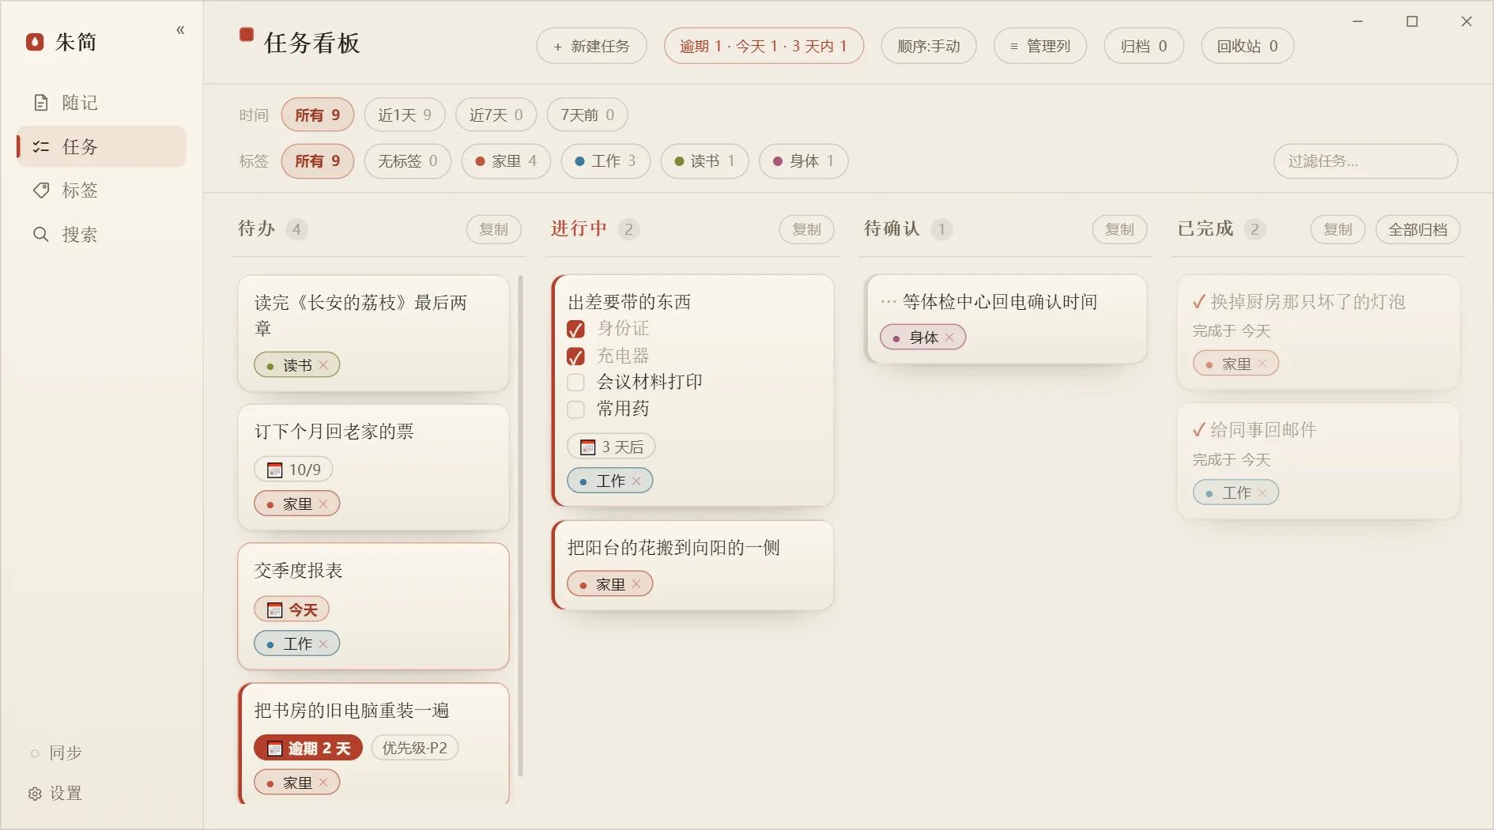Click the checkmark icon on 给同事回邮件
Screen dimensions: 1494x830
[1199, 430]
